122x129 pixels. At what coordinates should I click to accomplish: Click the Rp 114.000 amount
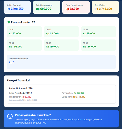(x=52, y=33)
